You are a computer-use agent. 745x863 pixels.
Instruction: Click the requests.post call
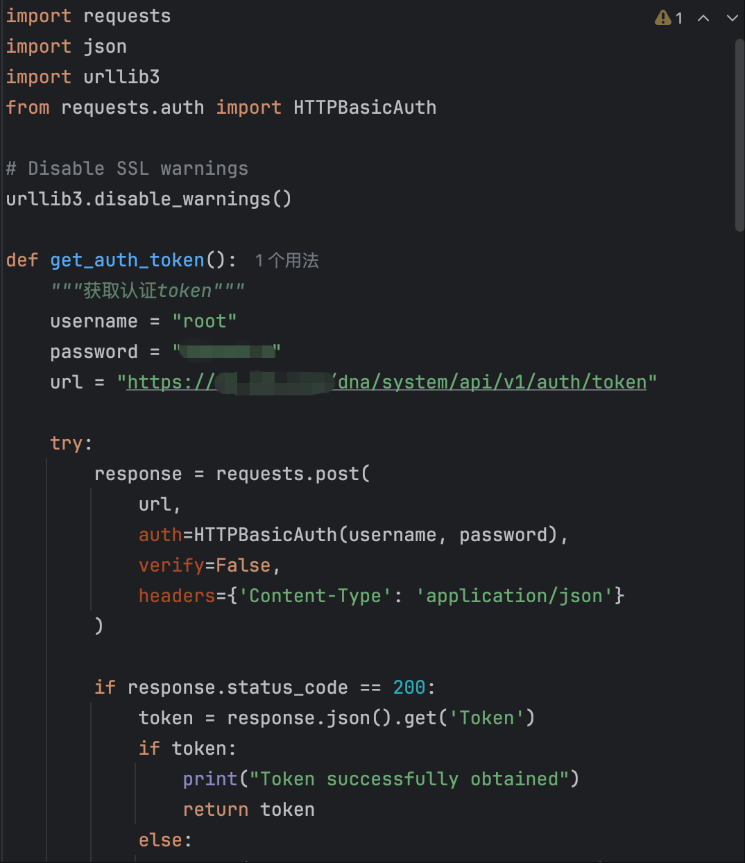293,474
